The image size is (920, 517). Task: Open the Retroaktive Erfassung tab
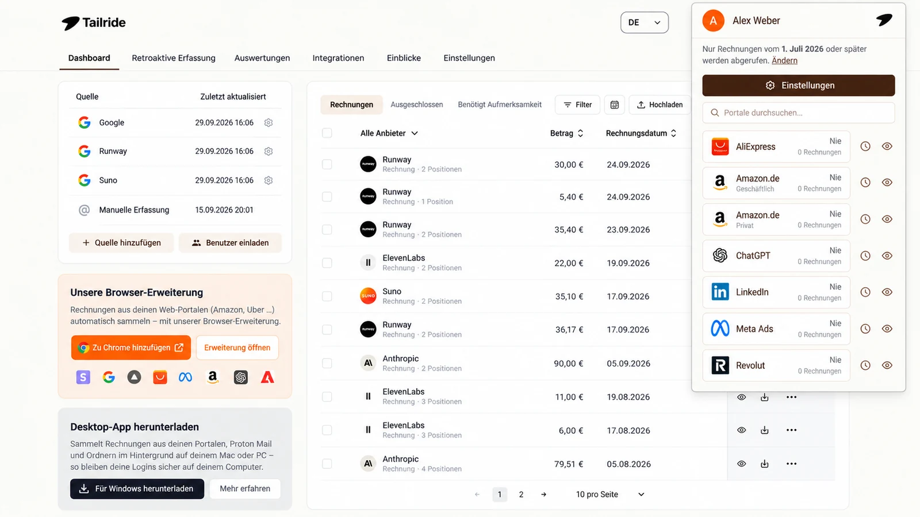pos(174,58)
